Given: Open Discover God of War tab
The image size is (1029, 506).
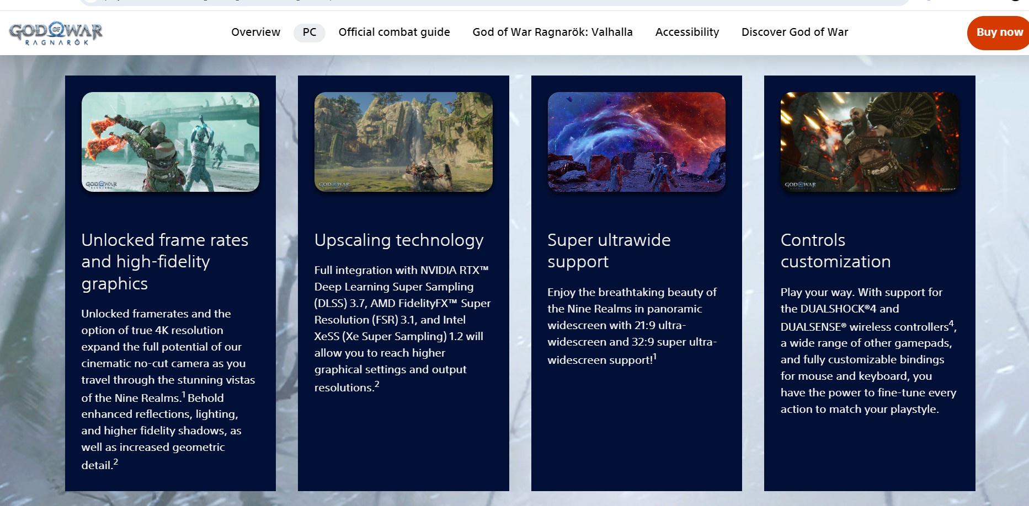Looking at the screenshot, I should [x=795, y=32].
